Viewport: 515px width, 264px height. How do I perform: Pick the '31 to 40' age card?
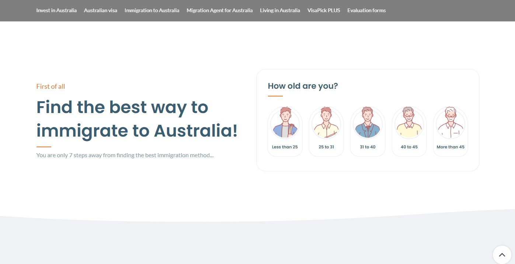(x=368, y=131)
